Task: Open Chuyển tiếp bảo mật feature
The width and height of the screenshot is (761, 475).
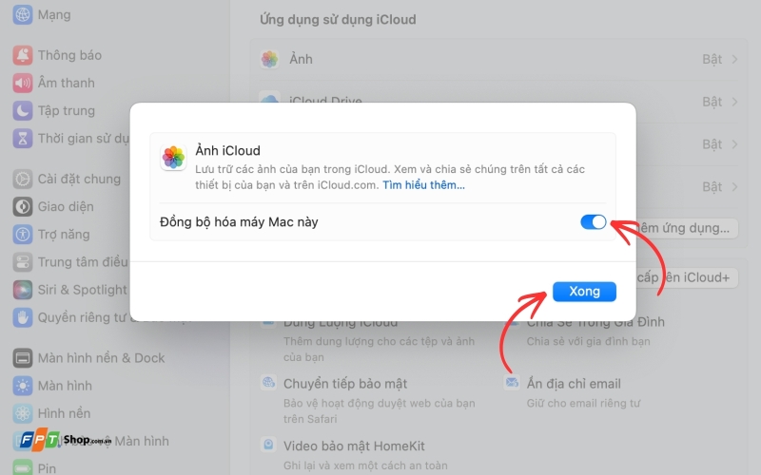Action: coord(345,384)
